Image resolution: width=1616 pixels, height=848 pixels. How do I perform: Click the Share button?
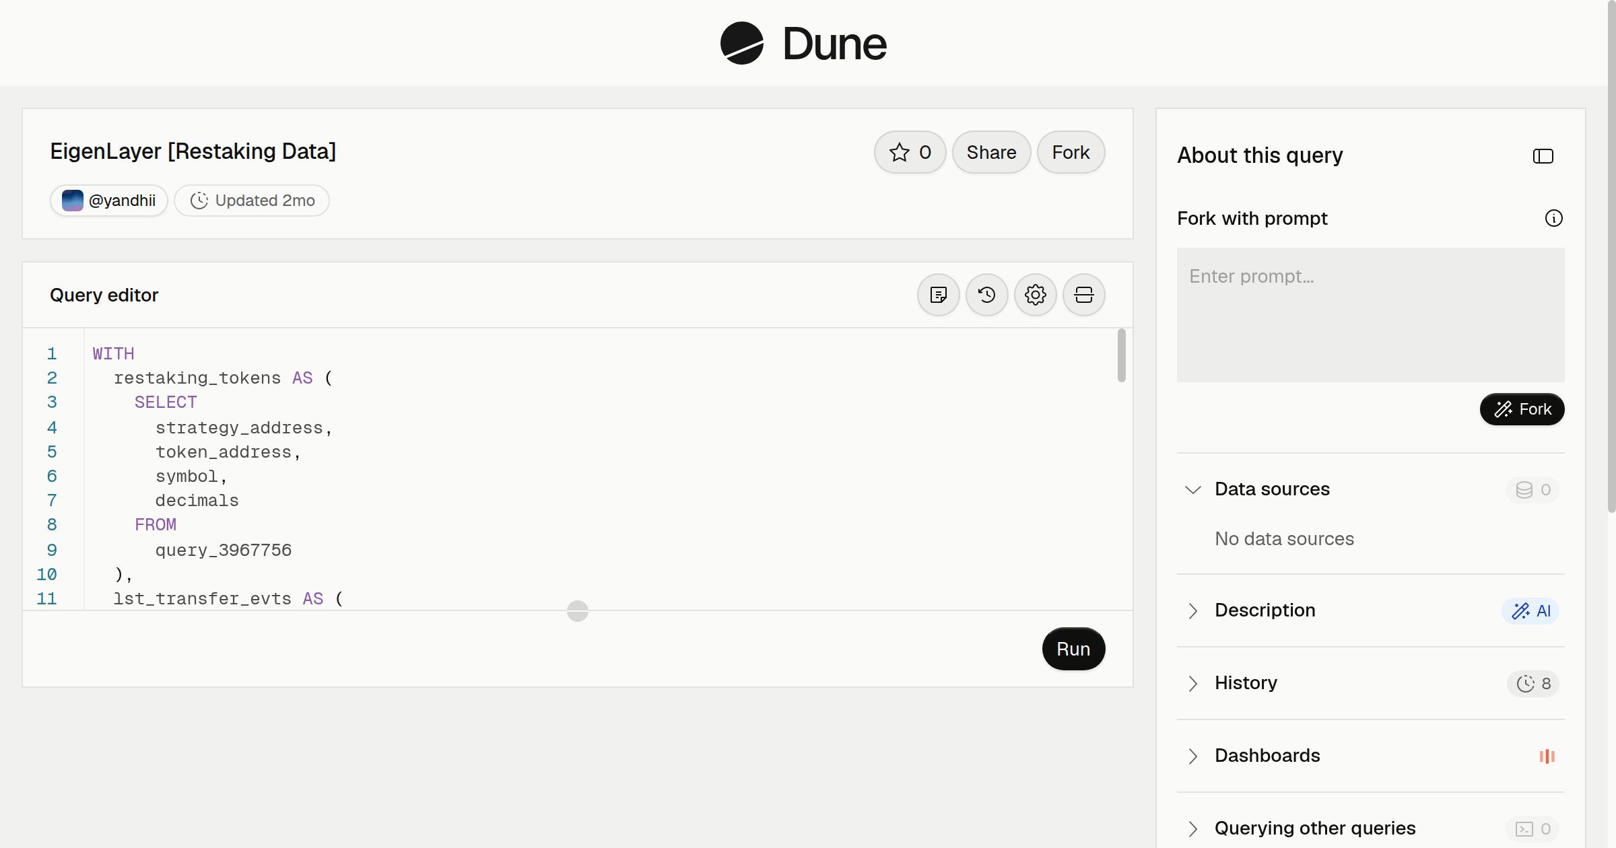coord(991,152)
